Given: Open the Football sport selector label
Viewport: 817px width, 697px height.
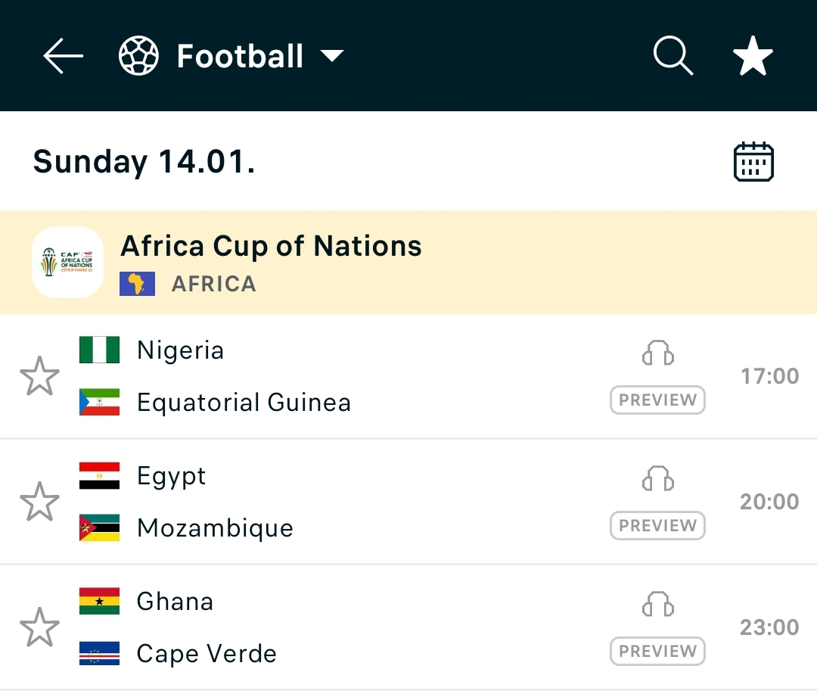Looking at the screenshot, I should tap(240, 57).
